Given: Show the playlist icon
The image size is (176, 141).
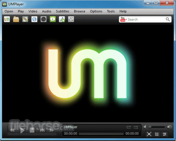Looking at the screenshot, I should click(x=157, y=134).
